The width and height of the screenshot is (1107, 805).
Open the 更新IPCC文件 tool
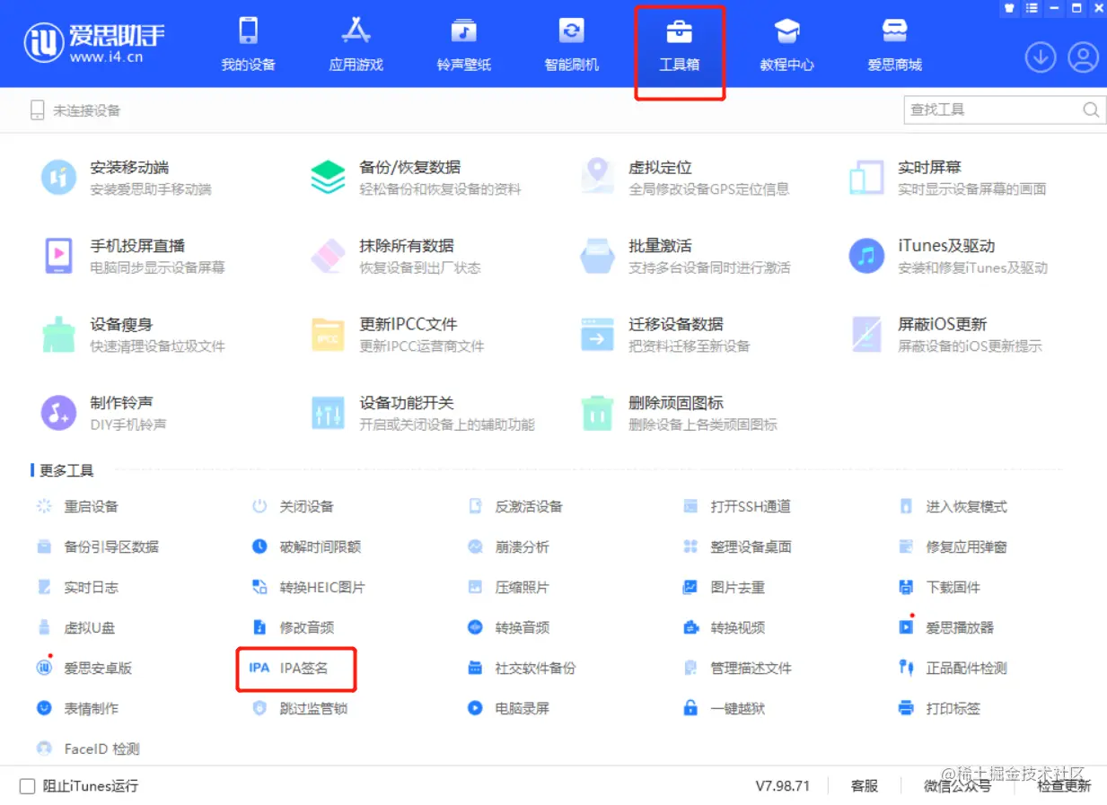[397, 334]
